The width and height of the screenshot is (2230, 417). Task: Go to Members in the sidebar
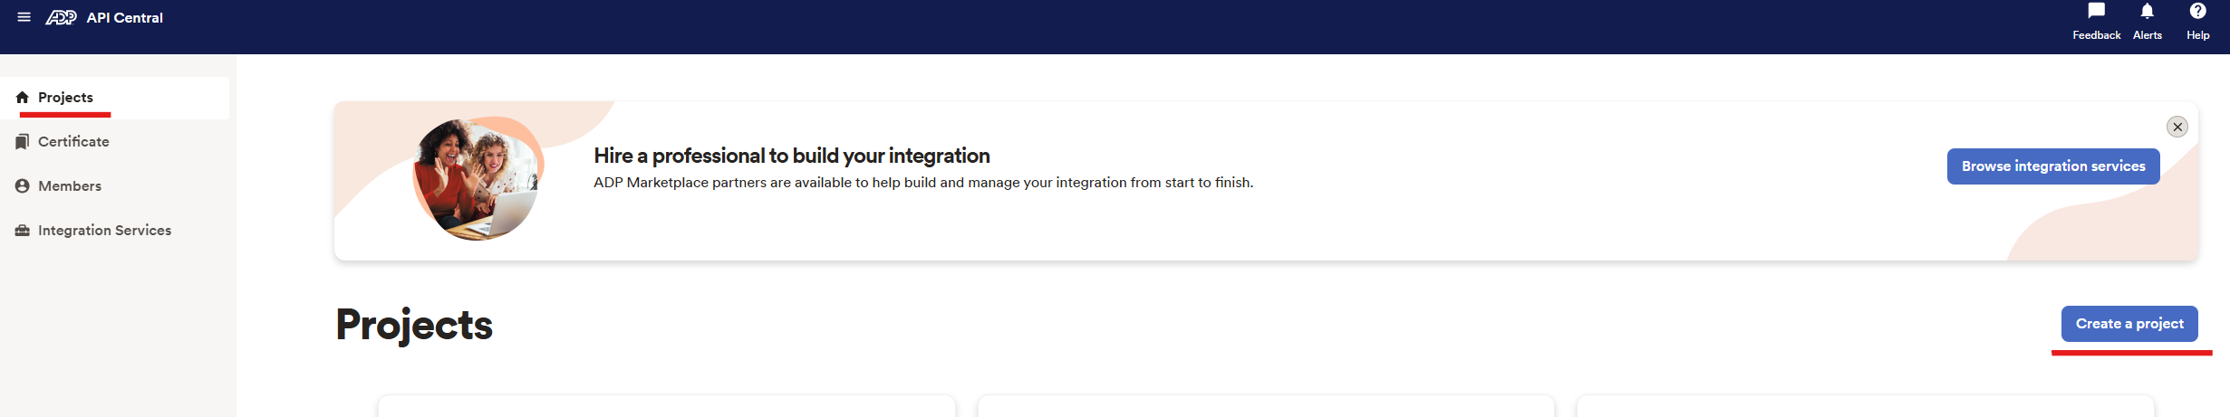[x=114, y=186]
